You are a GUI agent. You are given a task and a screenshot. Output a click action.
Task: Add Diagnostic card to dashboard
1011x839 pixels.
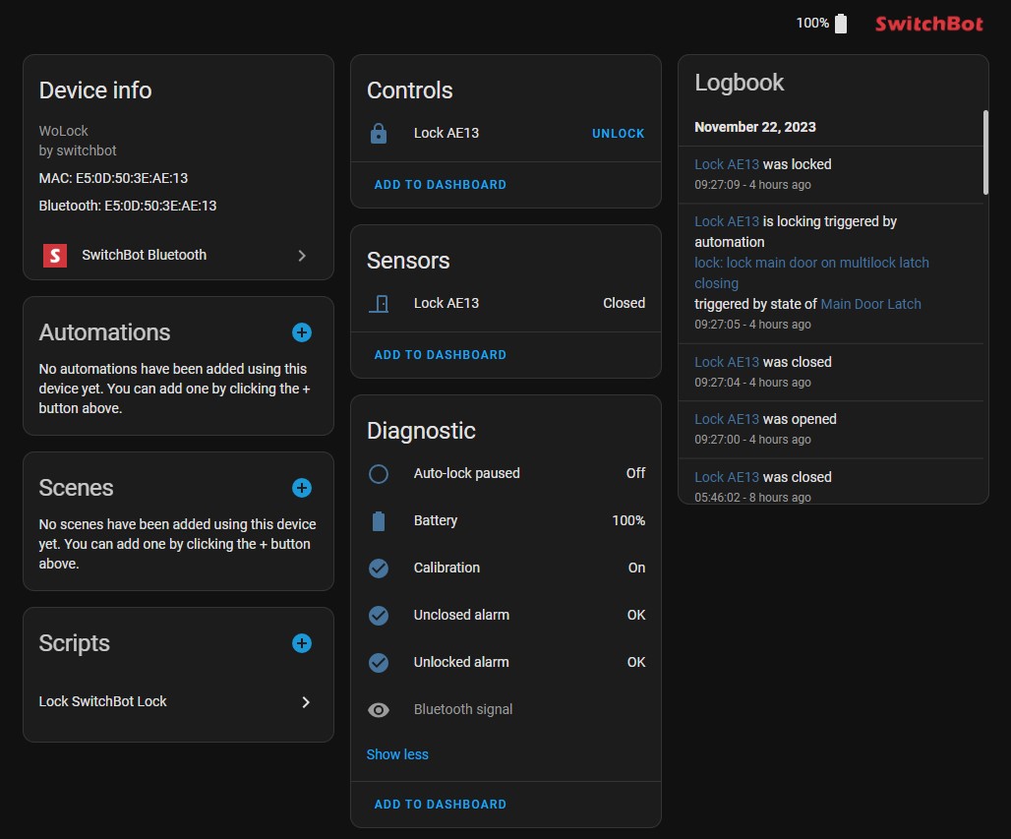[441, 805]
